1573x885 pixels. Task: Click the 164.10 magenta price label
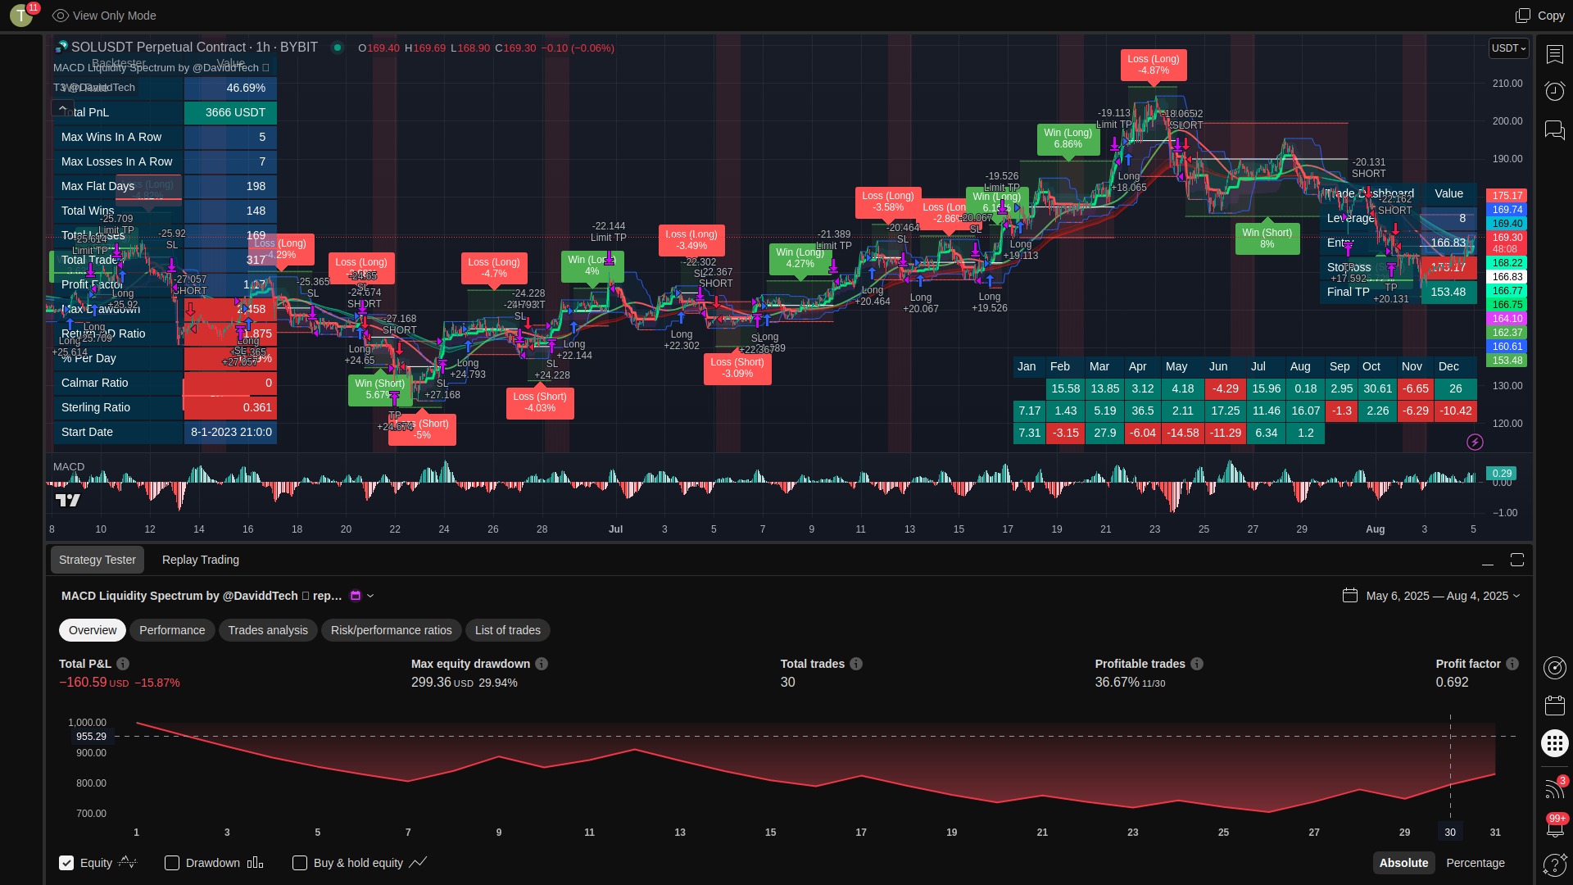pos(1507,319)
